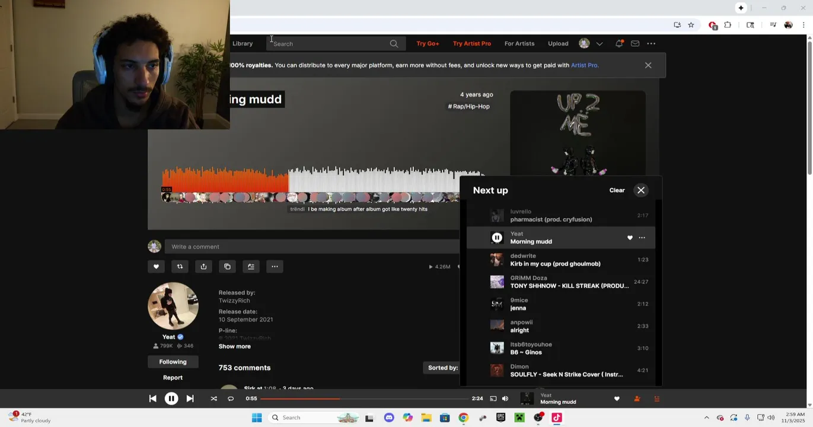Click the Write a comment field
Image resolution: width=813 pixels, height=427 pixels.
(x=313, y=247)
